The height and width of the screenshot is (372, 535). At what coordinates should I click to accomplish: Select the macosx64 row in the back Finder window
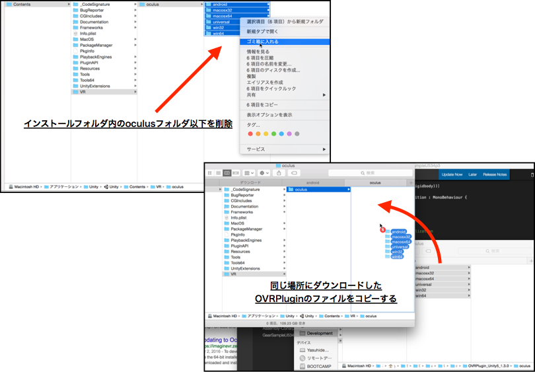point(443,279)
